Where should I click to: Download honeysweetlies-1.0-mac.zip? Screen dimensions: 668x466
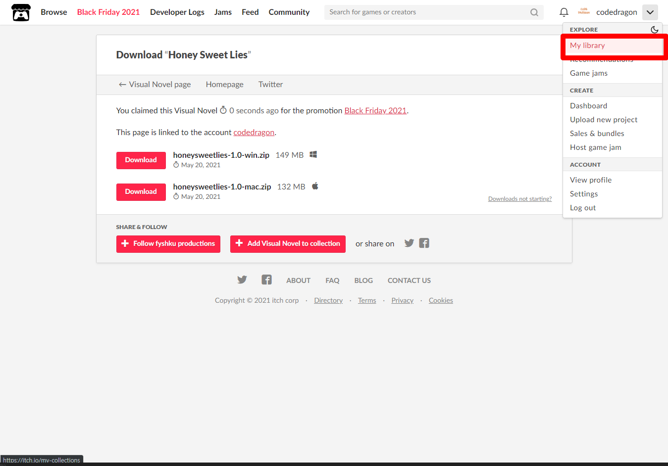point(141,192)
